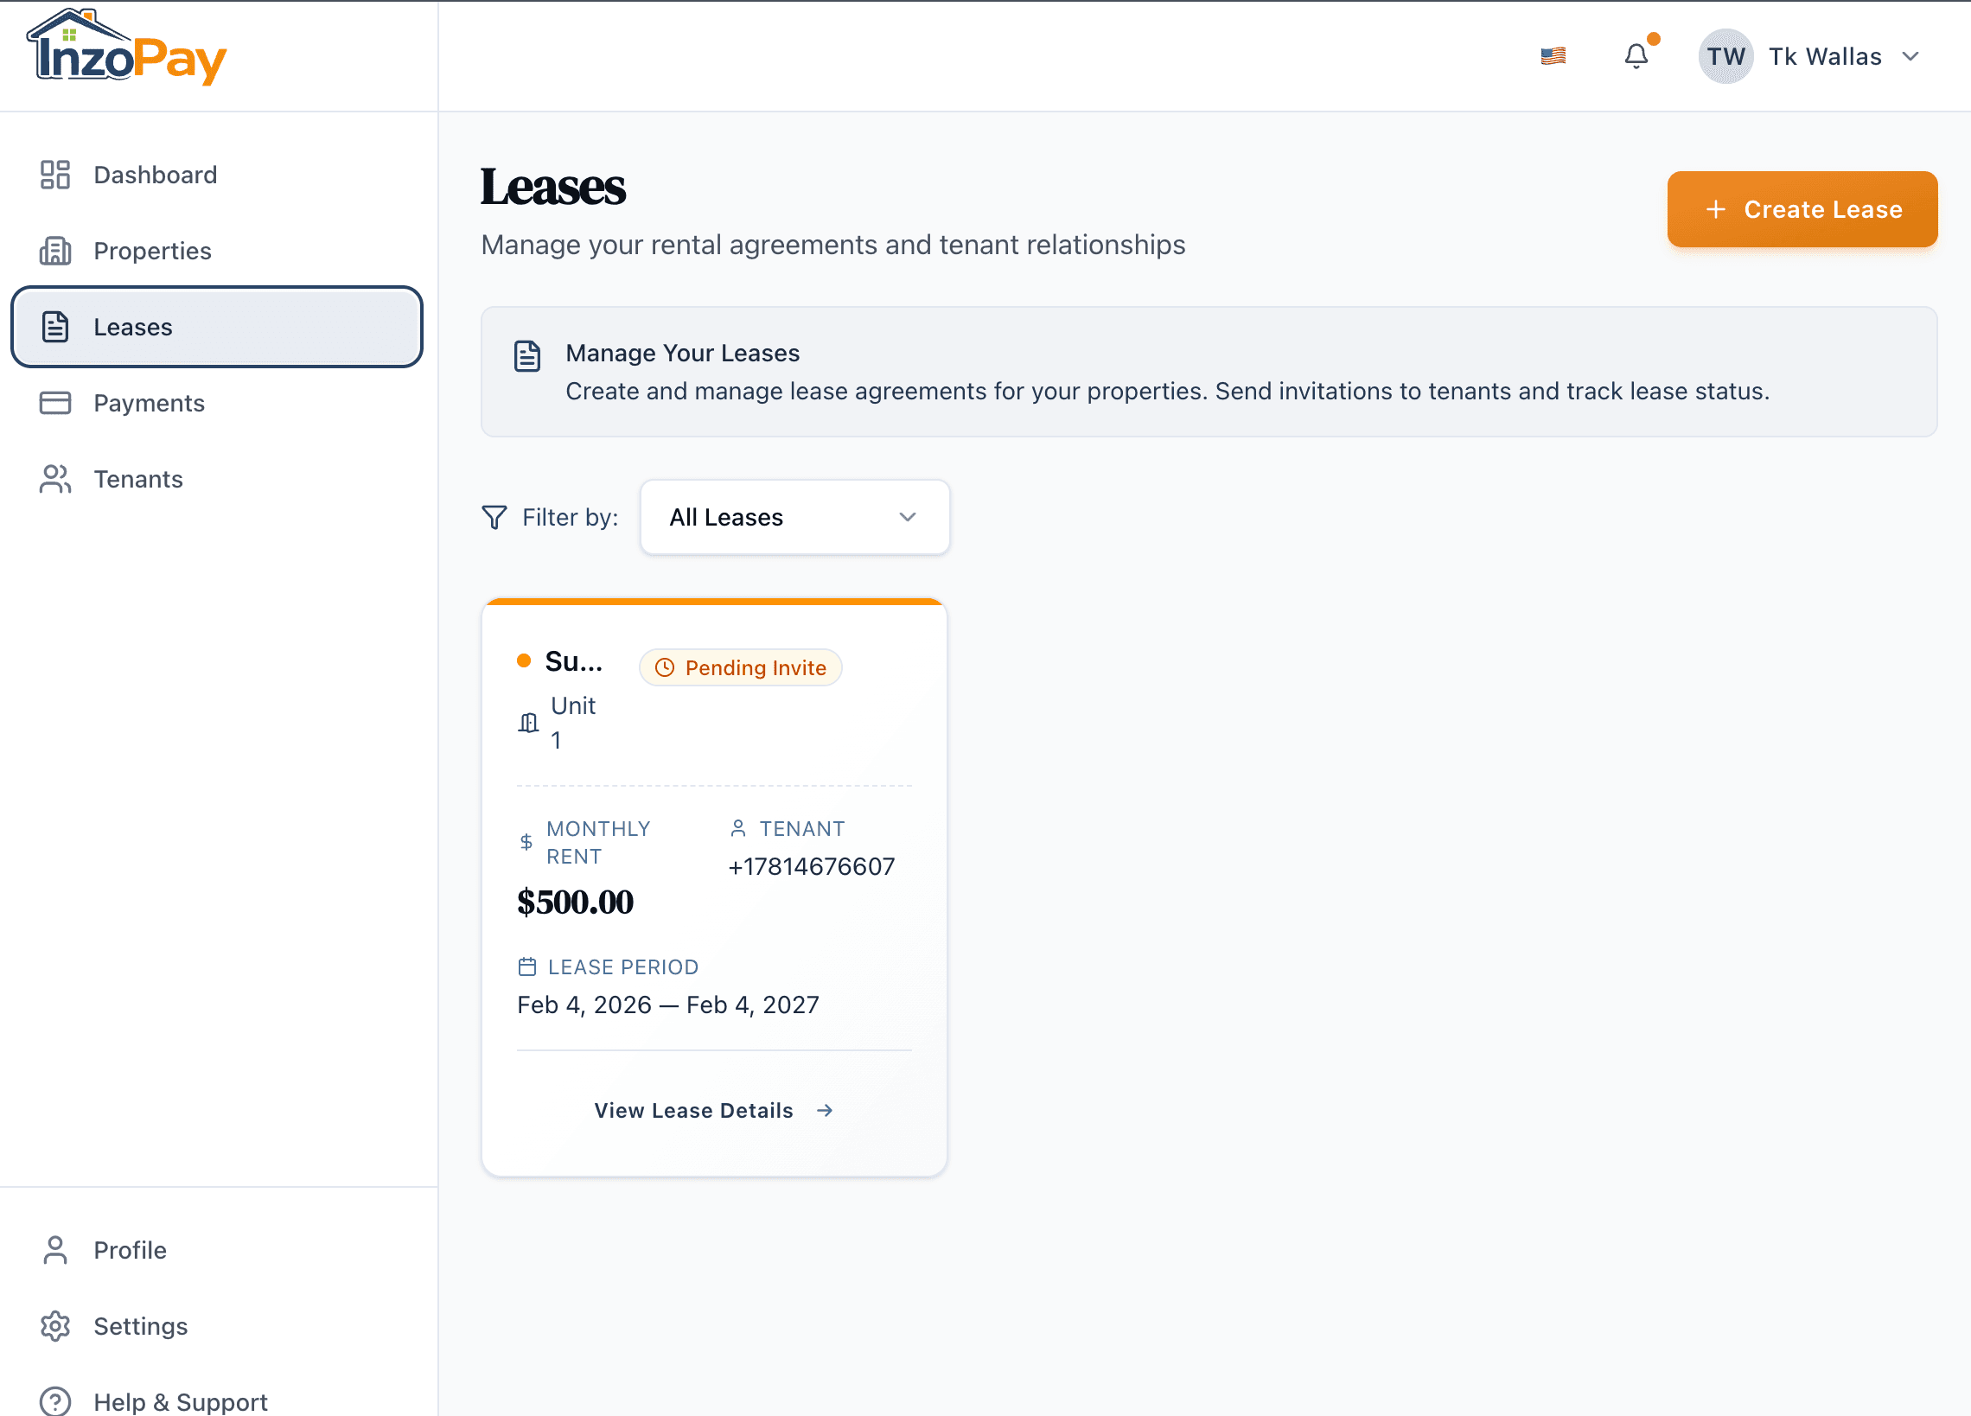Switch to the Leases section
This screenshot has height=1416, width=1971.
pyautogui.click(x=131, y=327)
